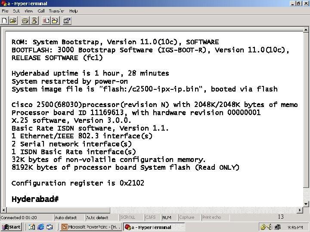Click the 'X.25 software, Version 3.0.0.' line

(x=71, y=120)
